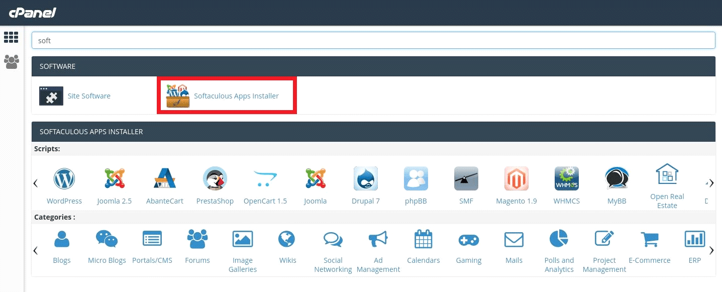This screenshot has height=292, width=722.
Task: Click the MyBB speech-bubble icon
Action: pos(616,178)
